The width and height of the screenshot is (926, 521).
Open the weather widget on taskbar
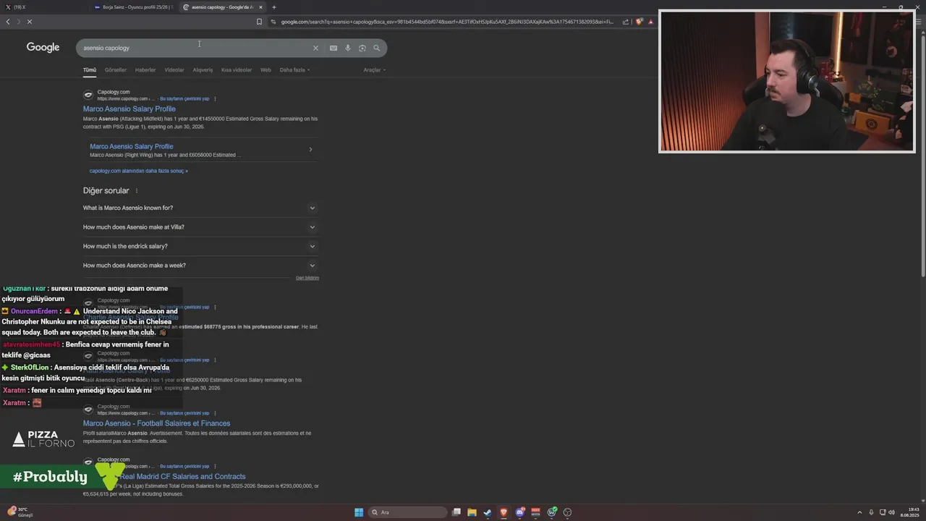(x=20, y=512)
